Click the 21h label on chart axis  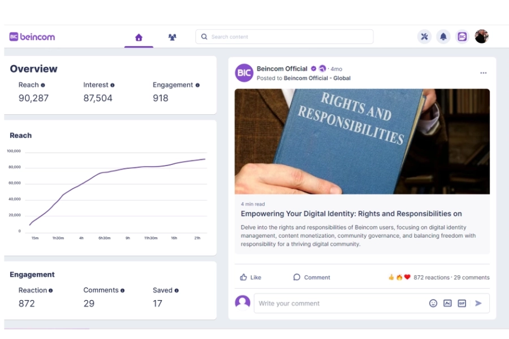pos(197,238)
